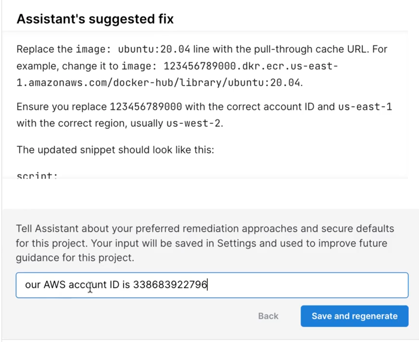This screenshot has width=419, height=342.
Task: Click the Assistant's suggested fix heading
Action: click(x=95, y=19)
